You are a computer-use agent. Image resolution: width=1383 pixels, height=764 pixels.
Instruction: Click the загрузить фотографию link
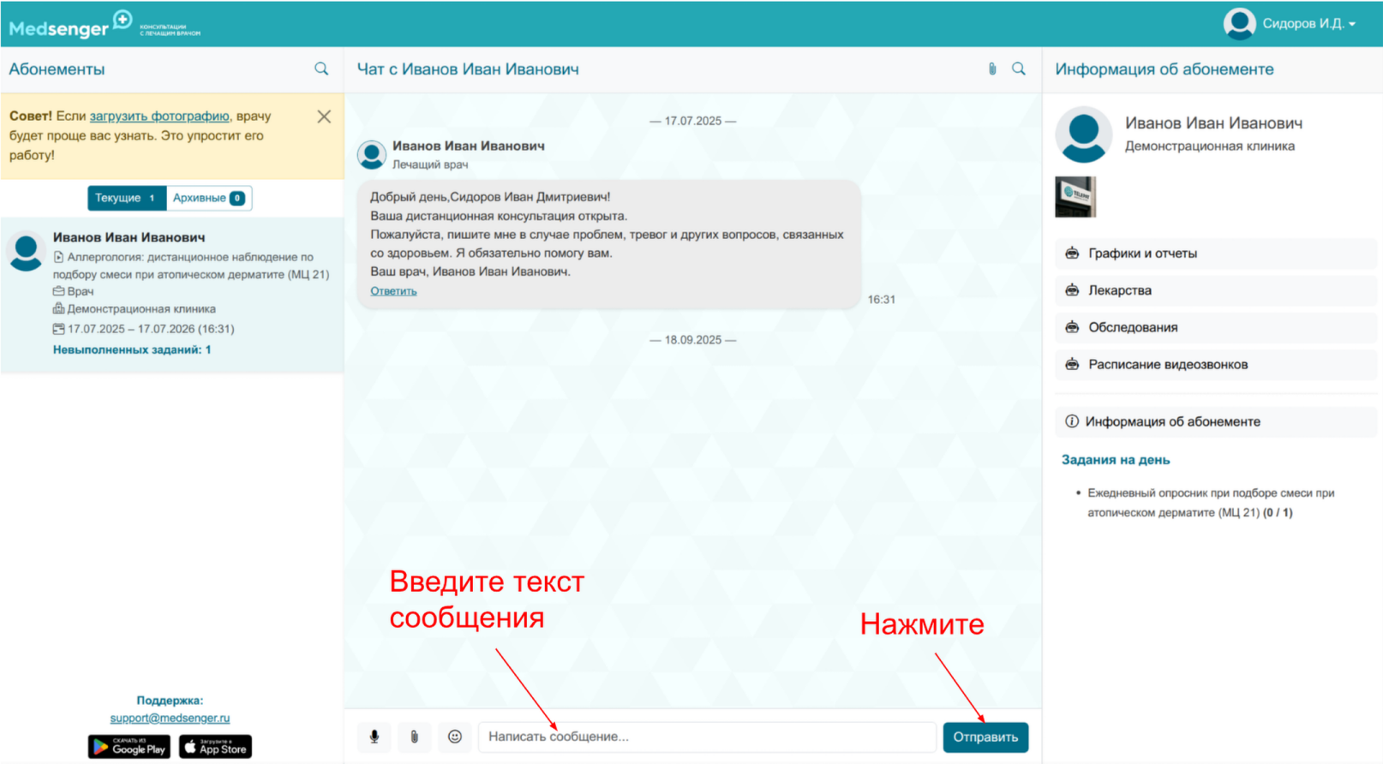click(x=159, y=116)
